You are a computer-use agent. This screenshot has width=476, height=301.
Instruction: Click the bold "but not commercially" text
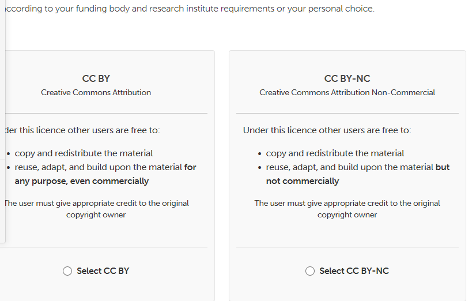pos(302,181)
